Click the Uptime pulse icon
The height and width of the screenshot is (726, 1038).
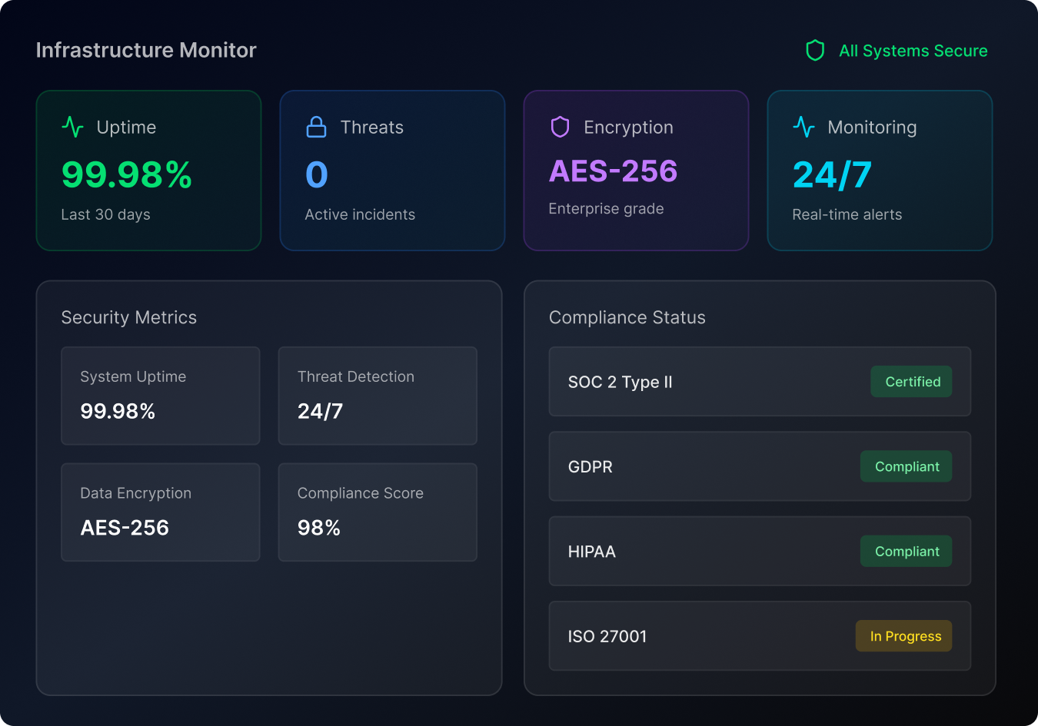[x=72, y=127]
